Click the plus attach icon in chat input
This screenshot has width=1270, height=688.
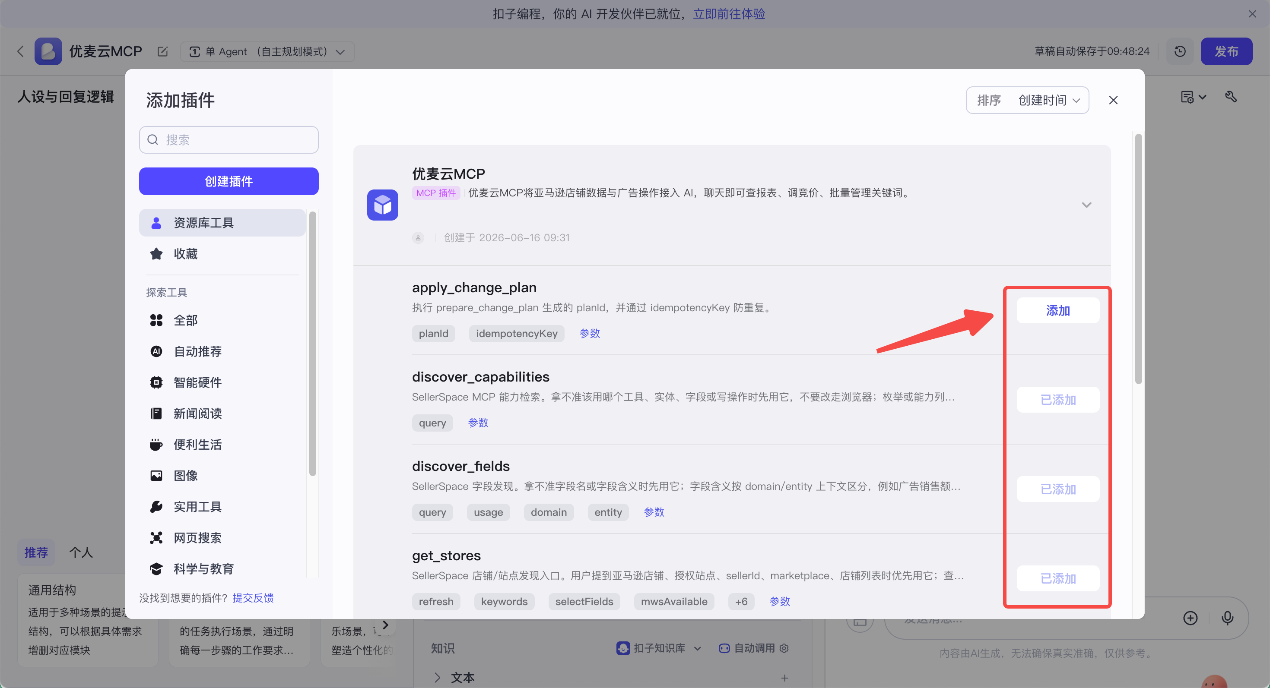(1190, 618)
